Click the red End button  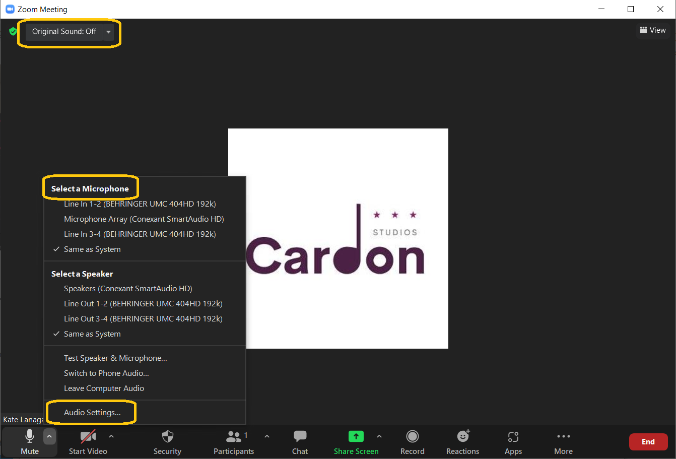pos(648,442)
